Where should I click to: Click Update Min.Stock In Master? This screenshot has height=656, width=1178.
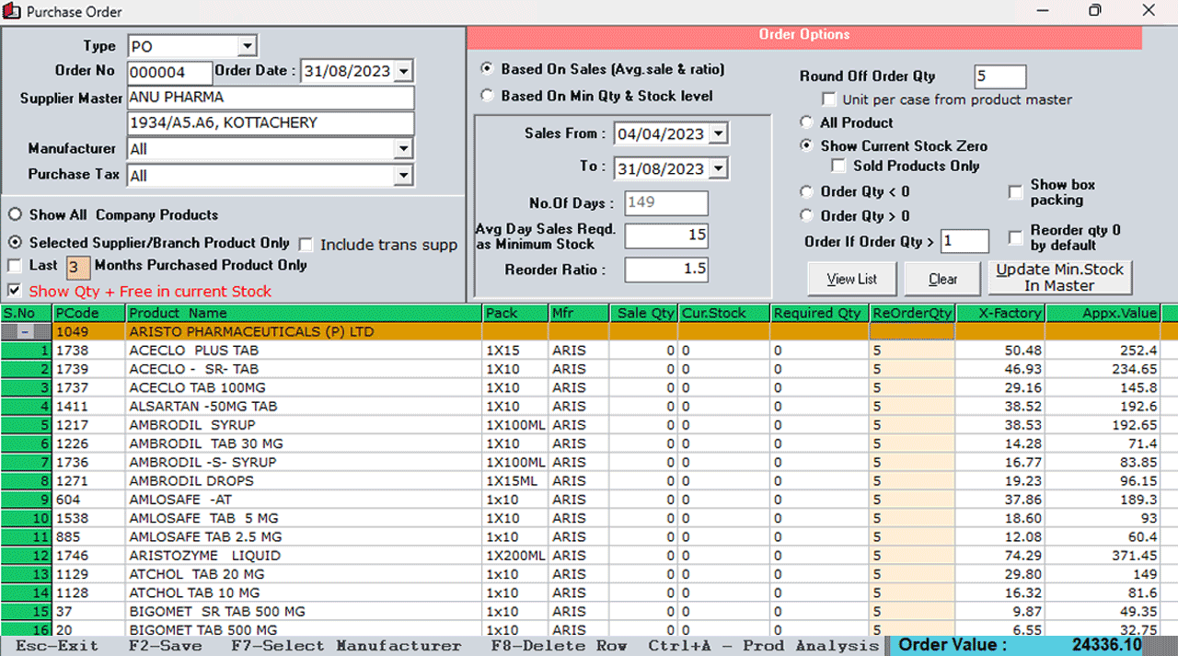pos(1059,276)
